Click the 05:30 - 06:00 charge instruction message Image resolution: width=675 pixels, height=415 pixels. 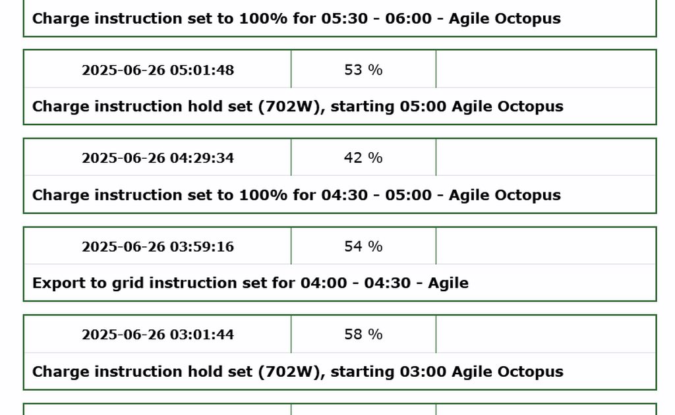tap(296, 18)
